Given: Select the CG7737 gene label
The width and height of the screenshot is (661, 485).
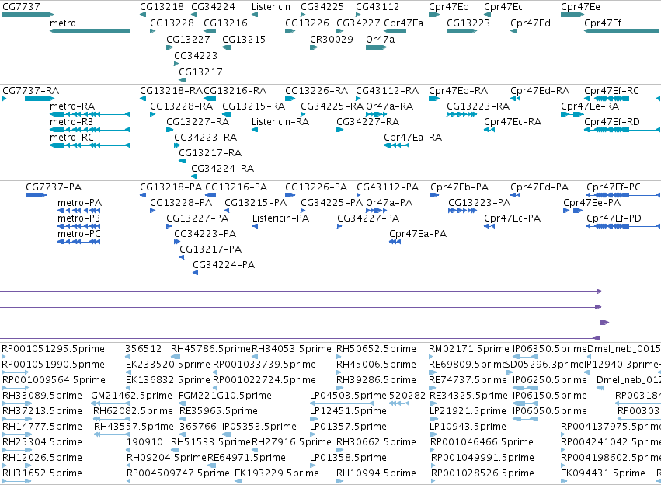Looking at the screenshot, I should pos(21,7).
